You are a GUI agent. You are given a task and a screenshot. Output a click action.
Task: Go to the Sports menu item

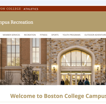55,35
